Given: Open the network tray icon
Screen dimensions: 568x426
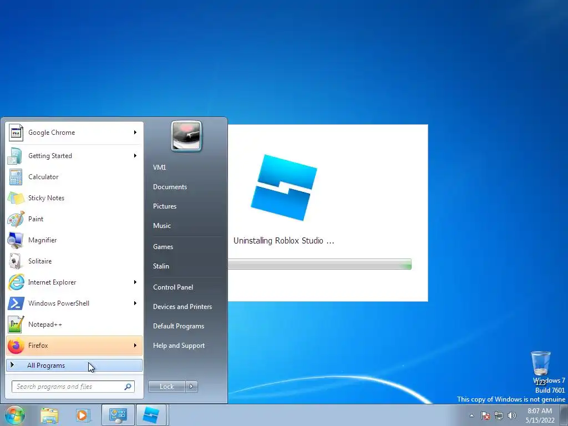Looking at the screenshot, I should coord(499,415).
